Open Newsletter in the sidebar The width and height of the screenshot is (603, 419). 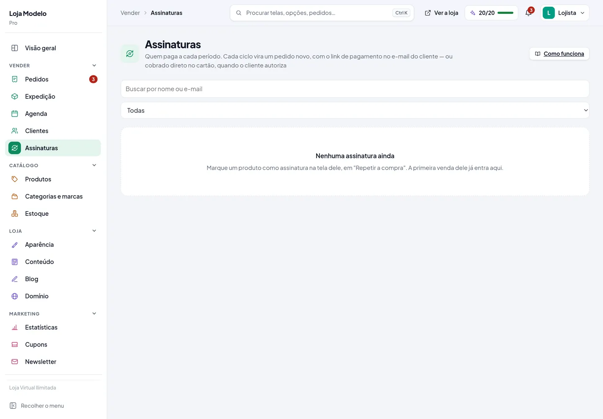pos(53,362)
